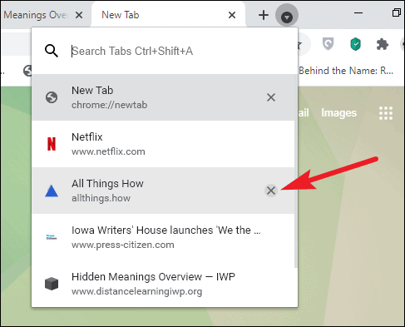Click www.press-citizen.com URL text
Image resolution: width=405 pixels, height=327 pixels.
(x=123, y=245)
